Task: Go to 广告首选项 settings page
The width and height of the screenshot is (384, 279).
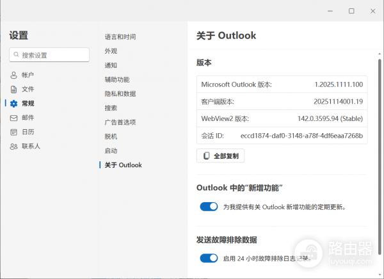Action: point(120,122)
